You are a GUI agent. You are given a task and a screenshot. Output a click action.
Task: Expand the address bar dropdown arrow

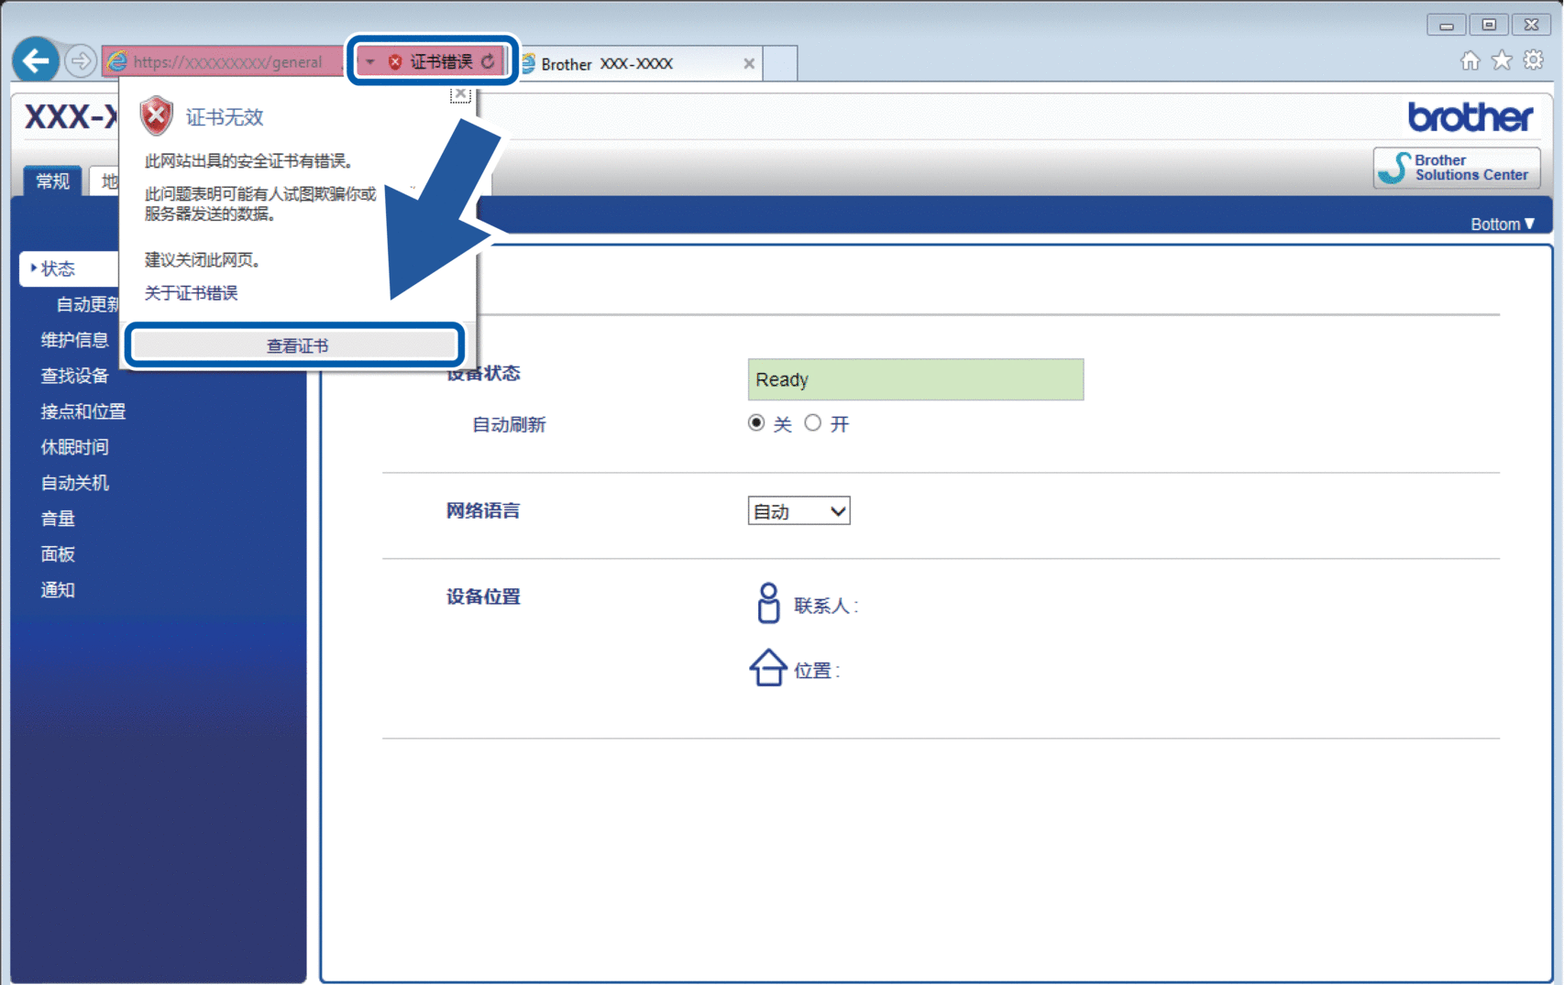[x=370, y=61]
